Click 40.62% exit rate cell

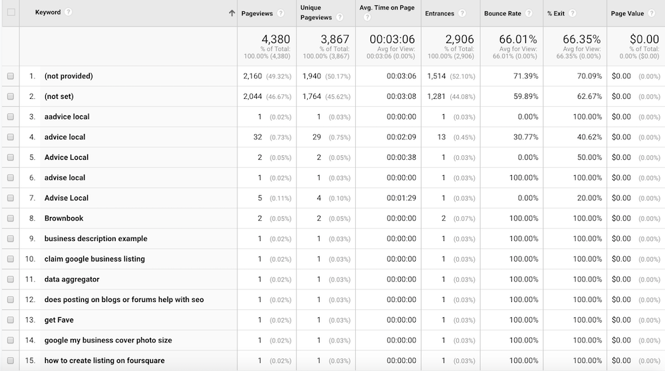pos(589,137)
